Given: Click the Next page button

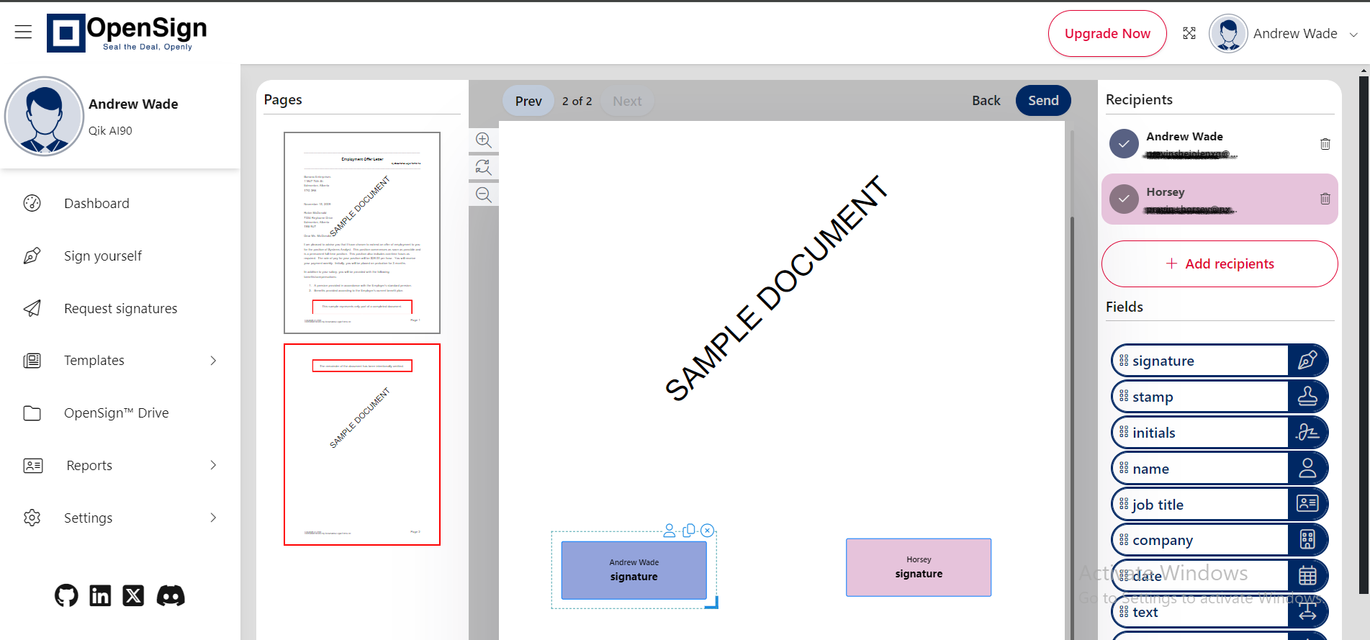Looking at the screenshot, I should [627, 101].
